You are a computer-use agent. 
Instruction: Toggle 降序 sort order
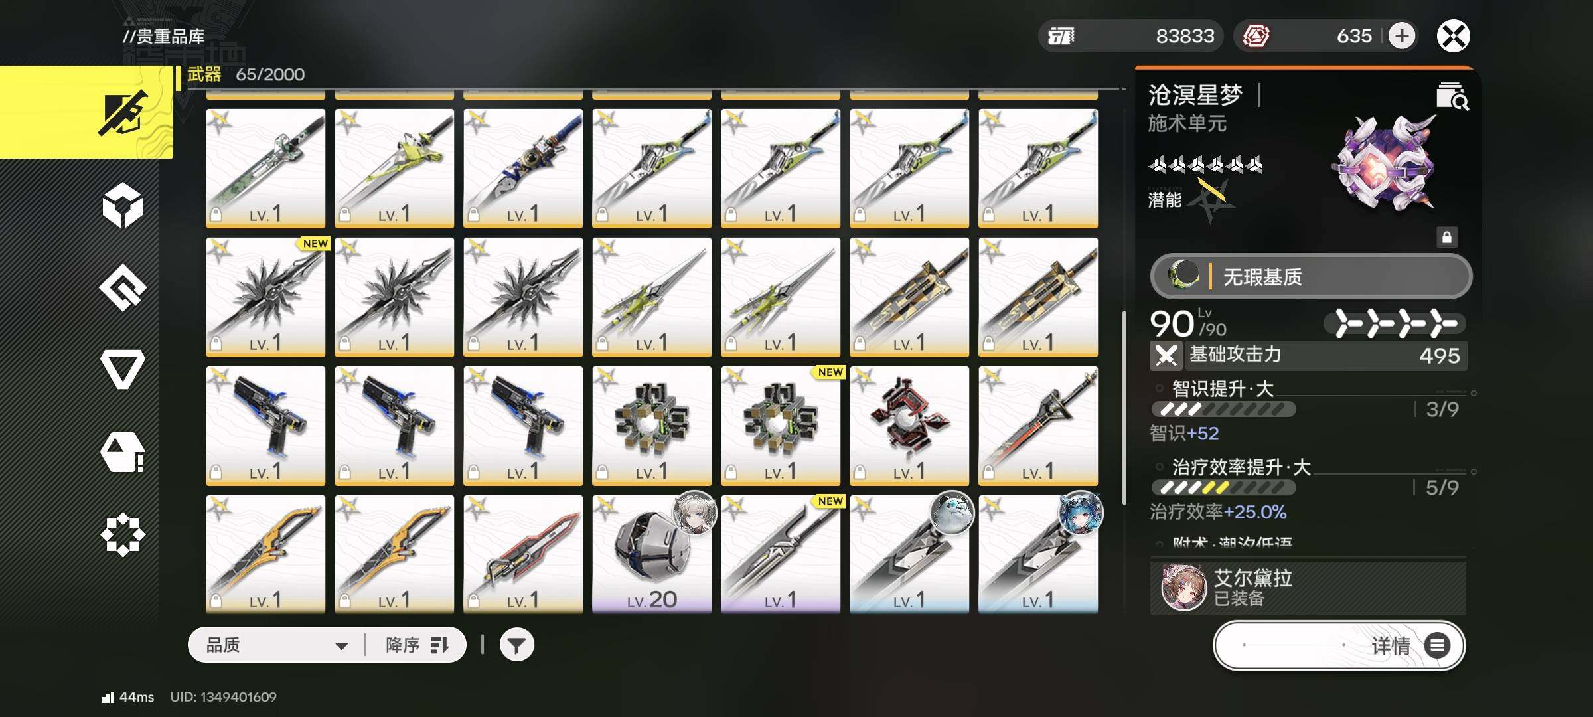click(x=417, y=645)
